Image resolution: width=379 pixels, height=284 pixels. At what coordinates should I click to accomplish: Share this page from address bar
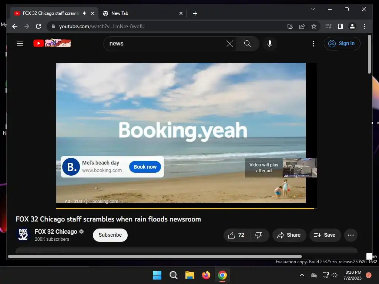pyautogui.click(x=302, y=26)
